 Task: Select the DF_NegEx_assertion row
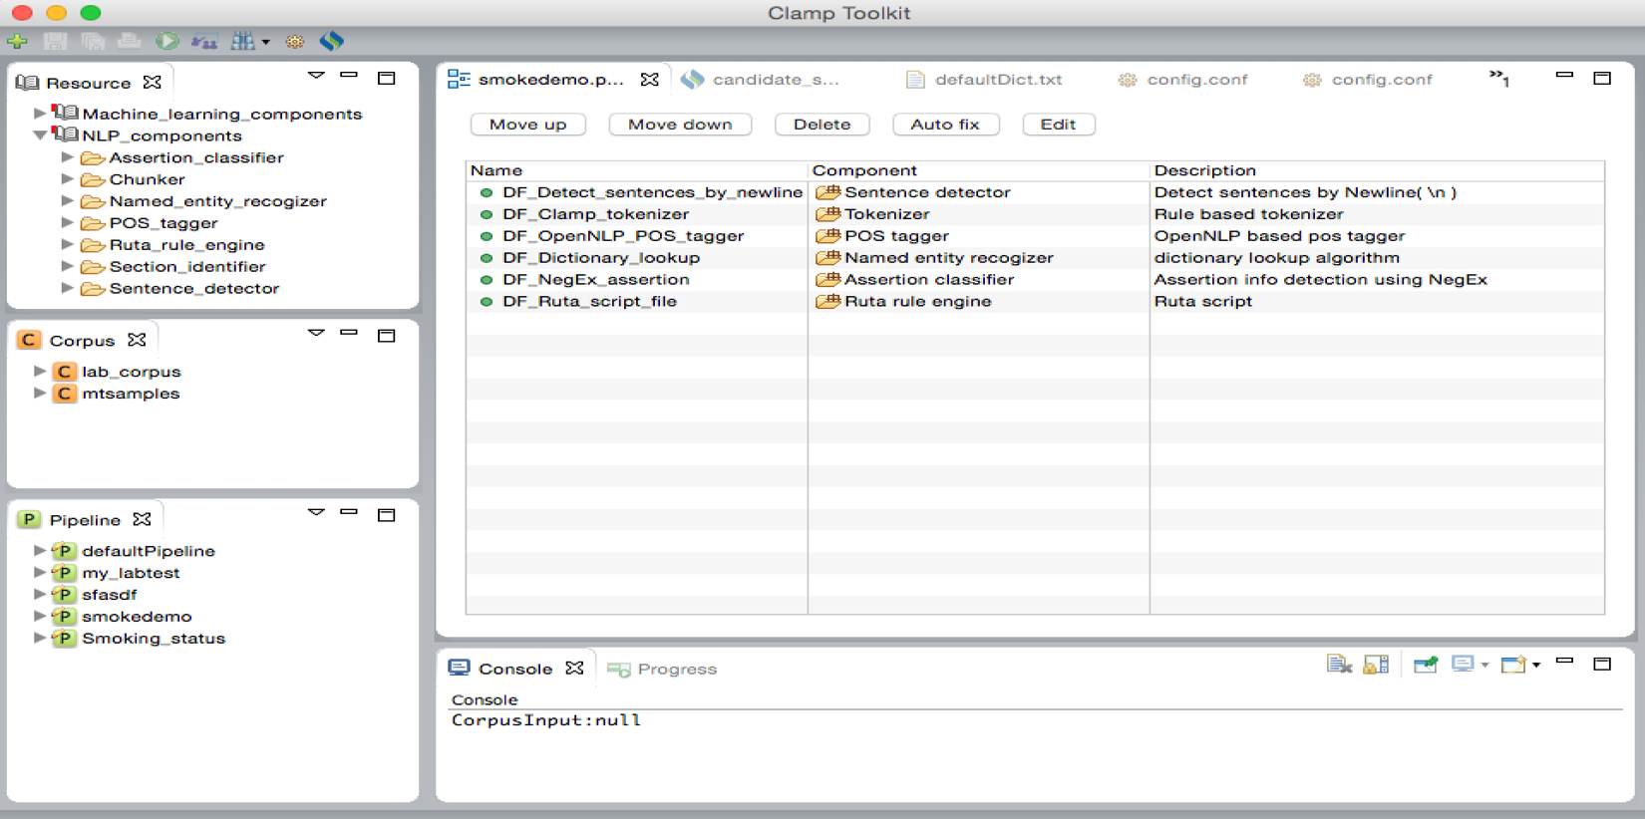(x=595, y=280)
